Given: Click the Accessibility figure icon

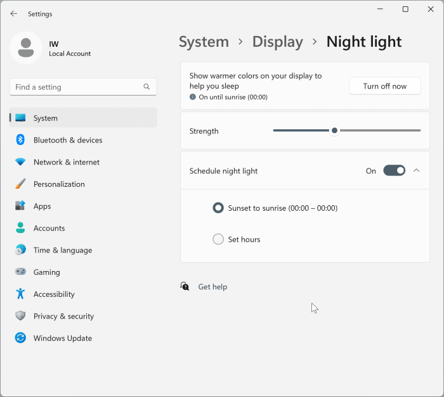Looking at the screenshot, I should click(x=20, y=294).
